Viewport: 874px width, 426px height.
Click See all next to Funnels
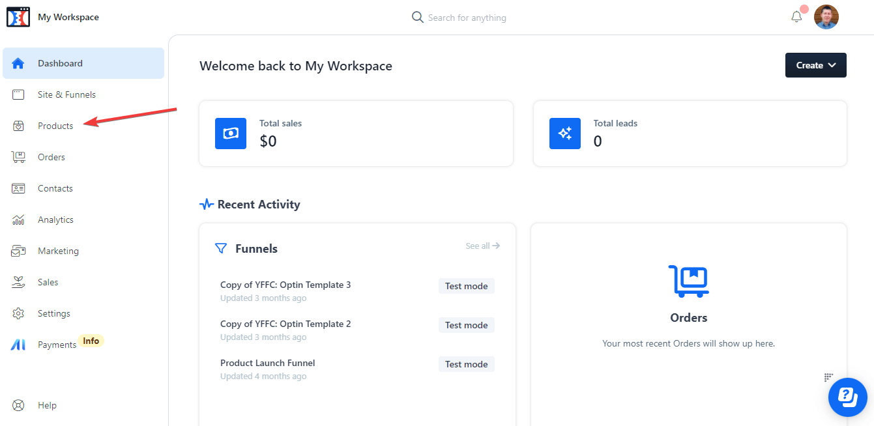pyautogui.click(x=482, y=246)
